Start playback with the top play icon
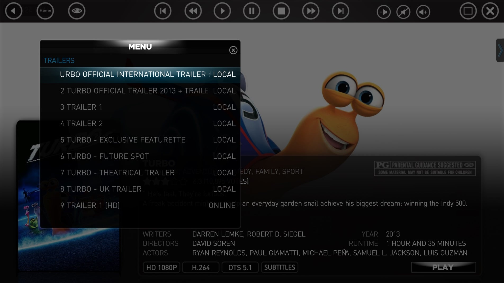The image size is (504, 283). pos(222,11)
